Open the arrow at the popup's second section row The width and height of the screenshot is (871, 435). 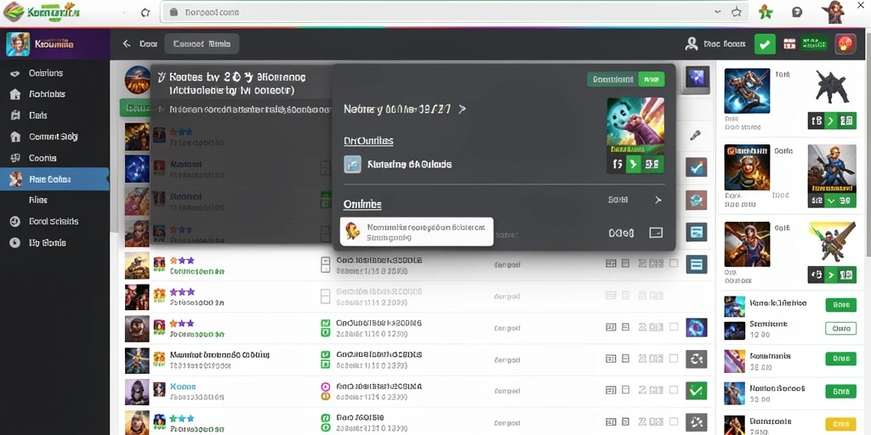pos(658,200)
